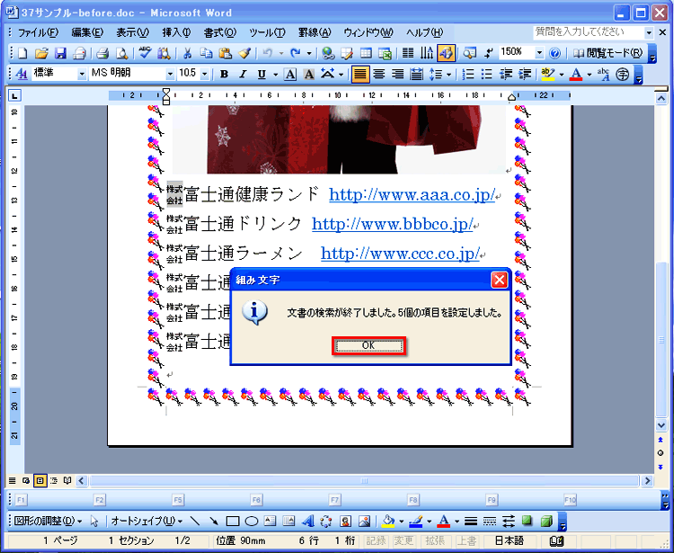Toggle left-justified alignment button

359,74
